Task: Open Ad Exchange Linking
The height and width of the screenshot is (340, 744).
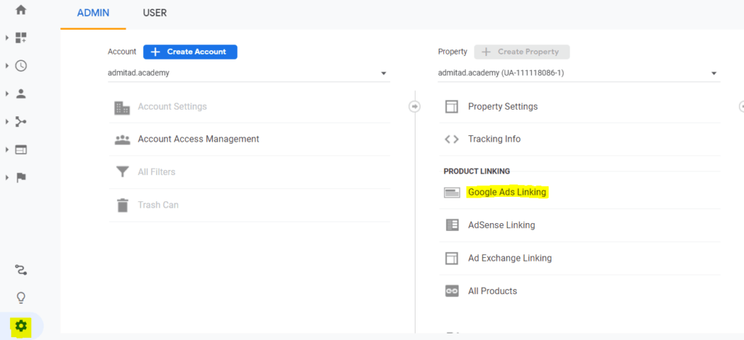Action: (x=510, y=259)
